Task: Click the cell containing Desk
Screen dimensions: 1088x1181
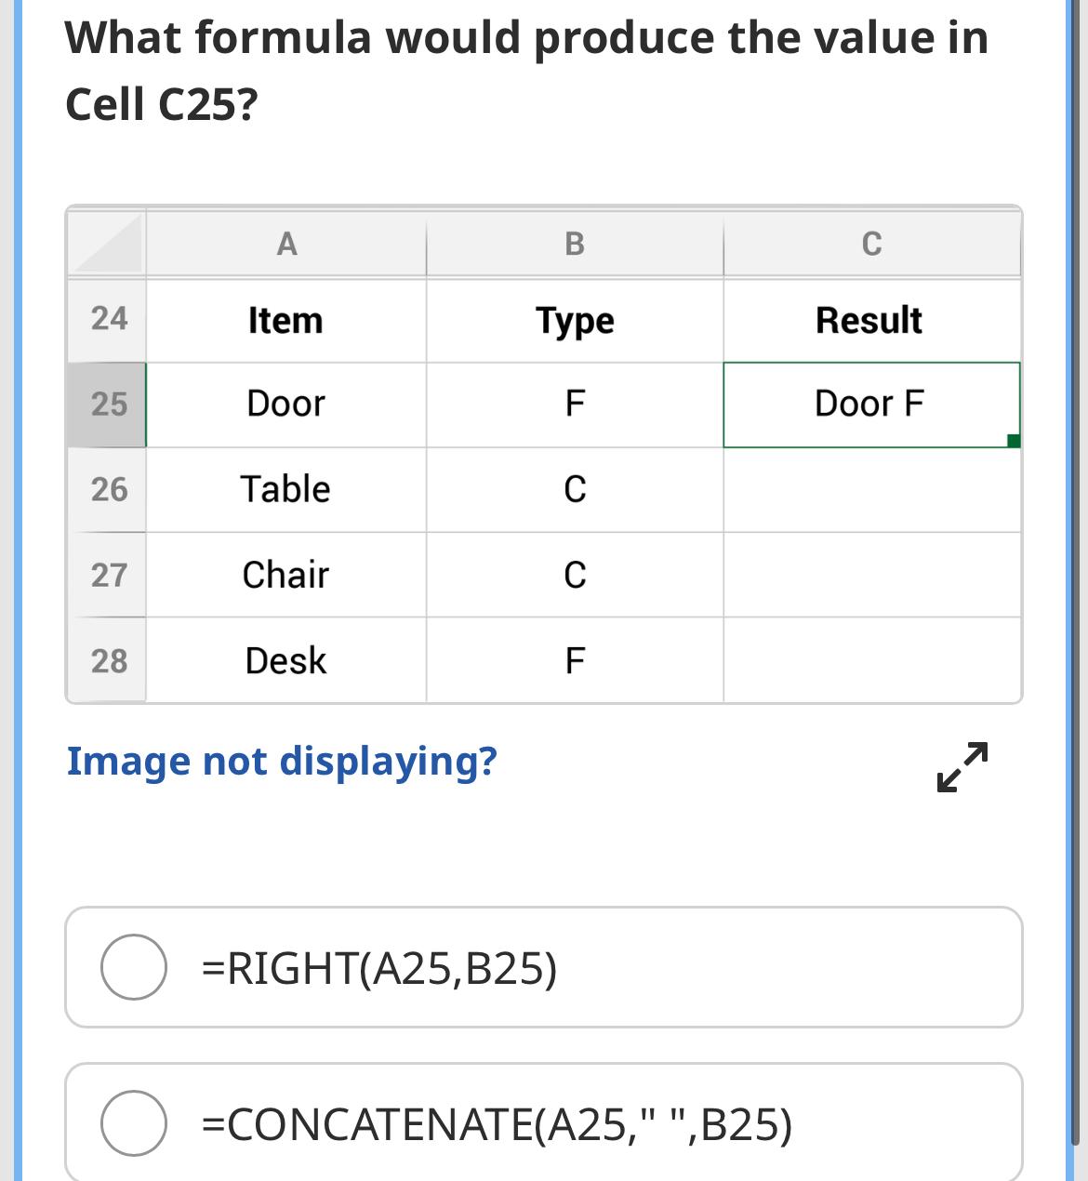Action: tap(286, 660)
